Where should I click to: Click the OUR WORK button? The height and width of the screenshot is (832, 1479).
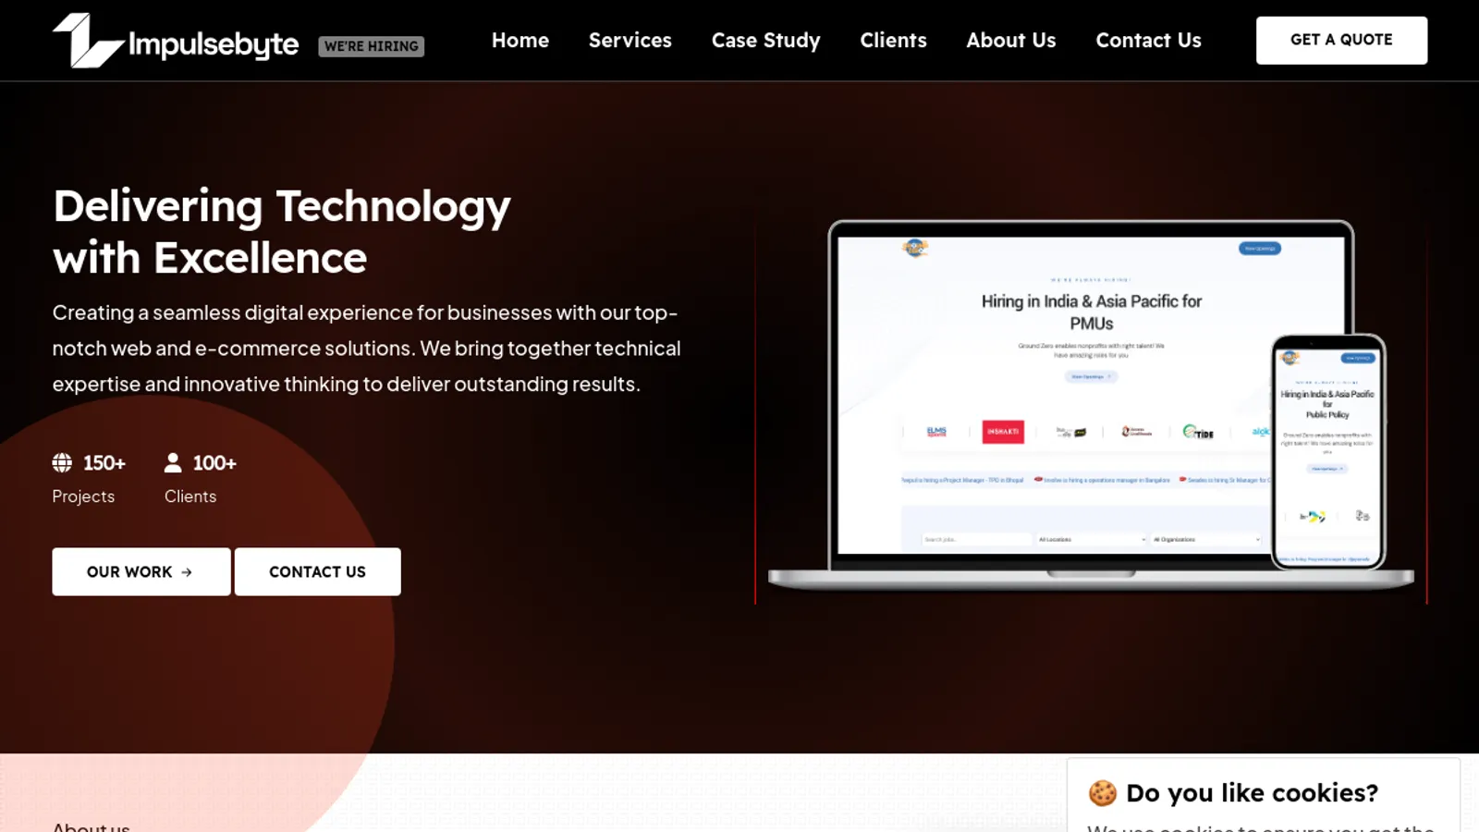(141, 571)
